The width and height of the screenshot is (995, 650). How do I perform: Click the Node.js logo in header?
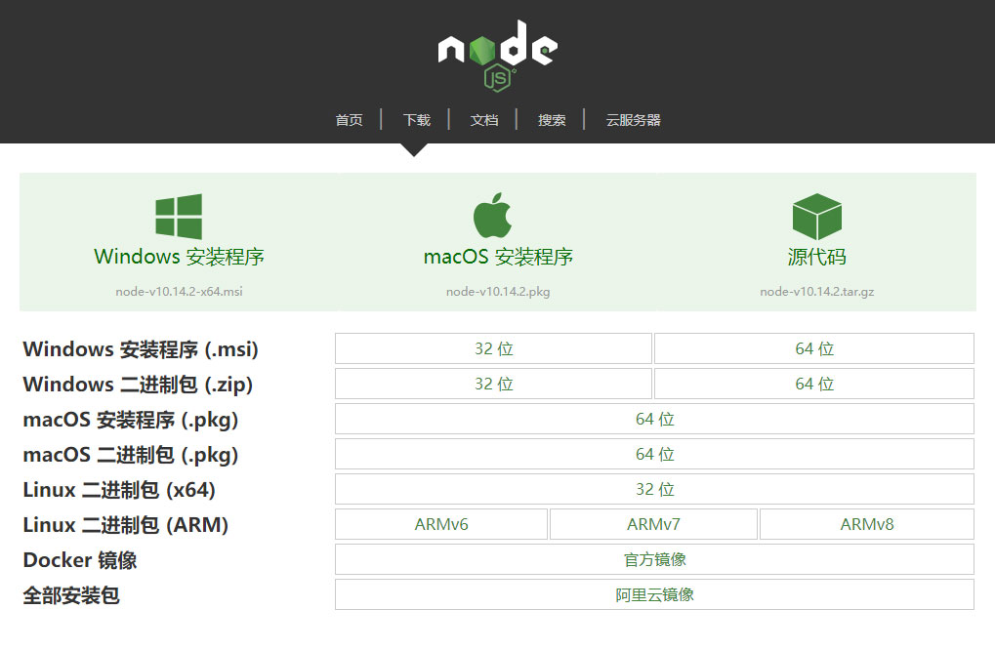(497, 55)
